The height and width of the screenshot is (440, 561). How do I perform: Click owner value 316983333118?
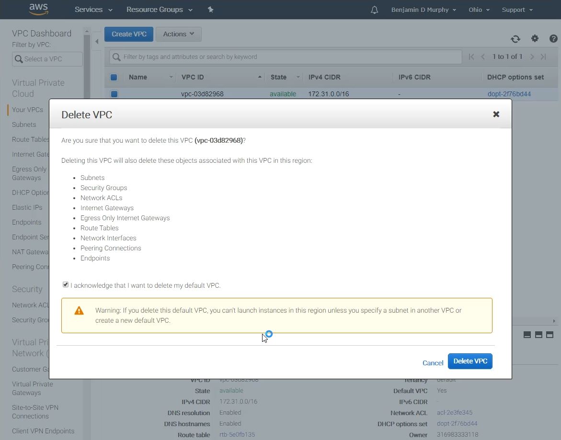tap(457, 435)
